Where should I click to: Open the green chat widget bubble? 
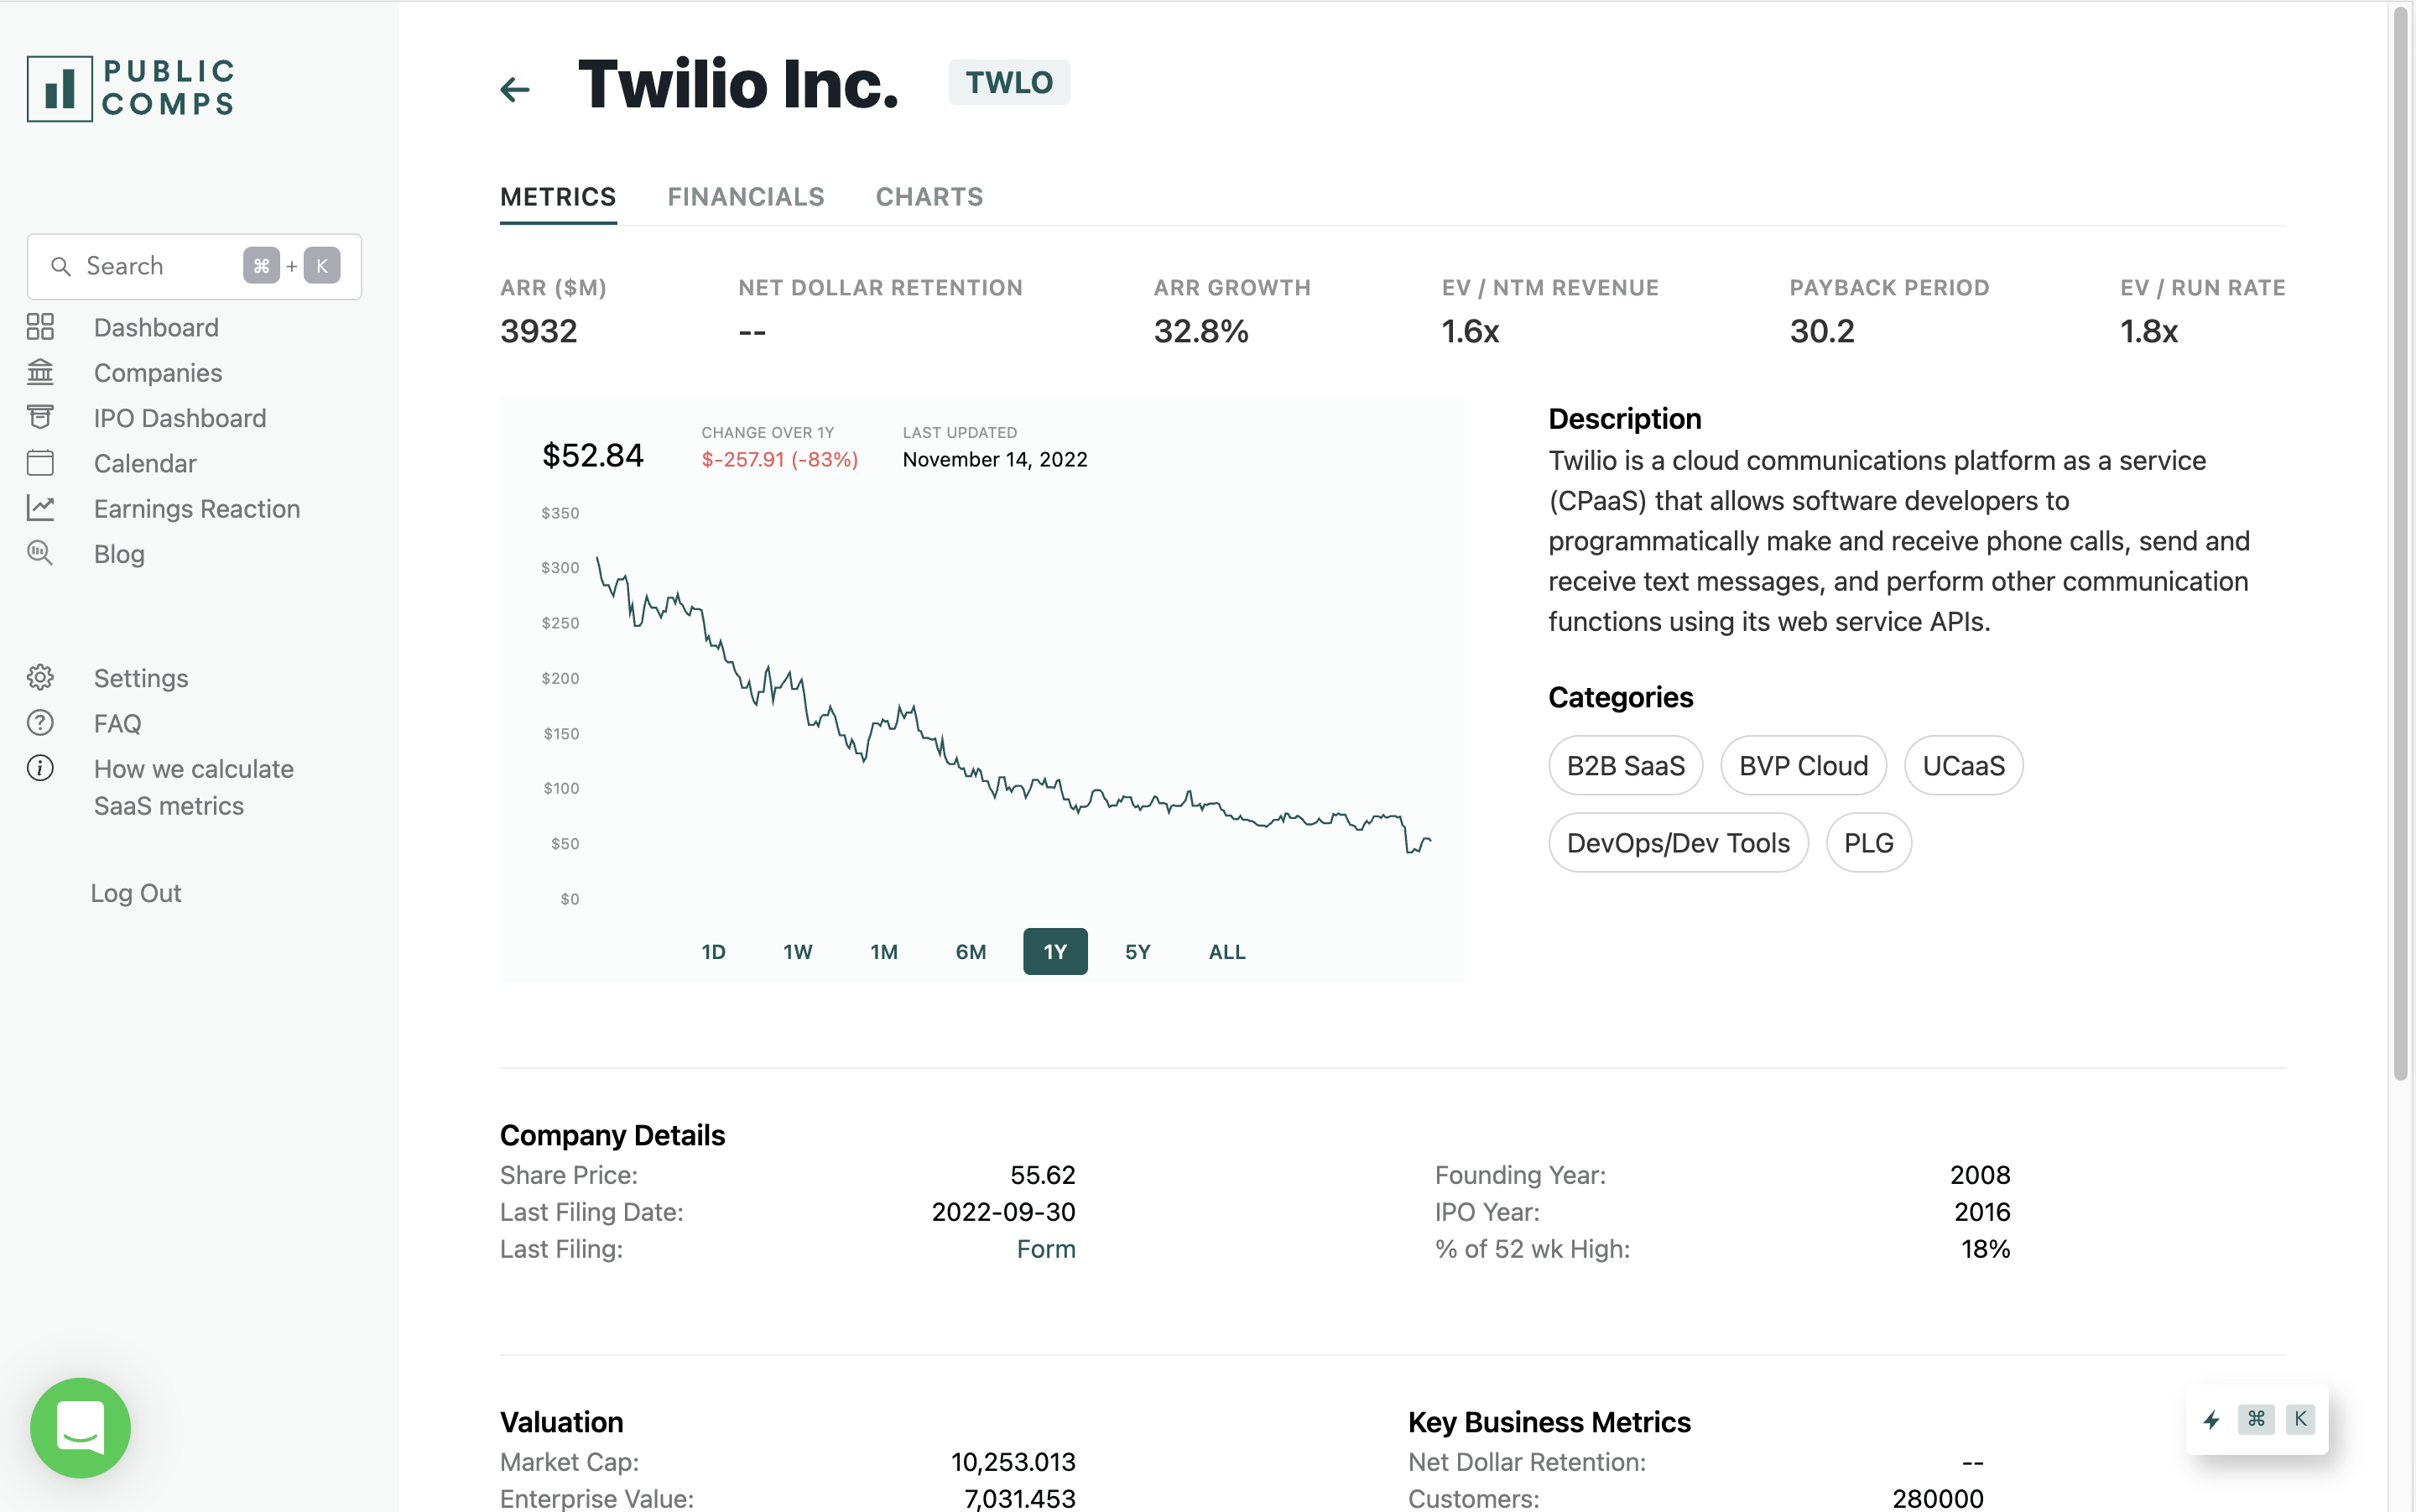click(x=80, y=1426)
